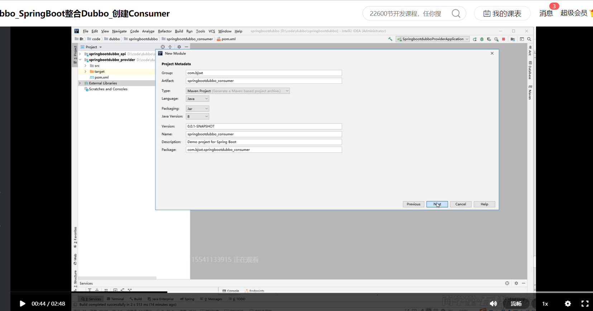Select Scratches and Consoles tree item
Viewport: 593px width, 311px height.
108,89
